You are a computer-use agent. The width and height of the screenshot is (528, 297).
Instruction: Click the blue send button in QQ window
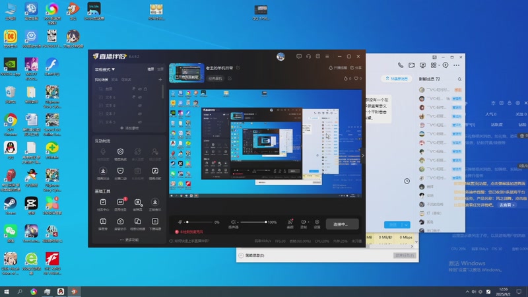393,225
